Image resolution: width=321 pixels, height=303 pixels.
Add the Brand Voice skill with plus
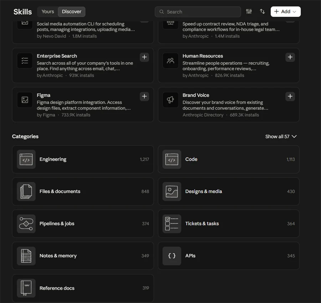[290, 96]
